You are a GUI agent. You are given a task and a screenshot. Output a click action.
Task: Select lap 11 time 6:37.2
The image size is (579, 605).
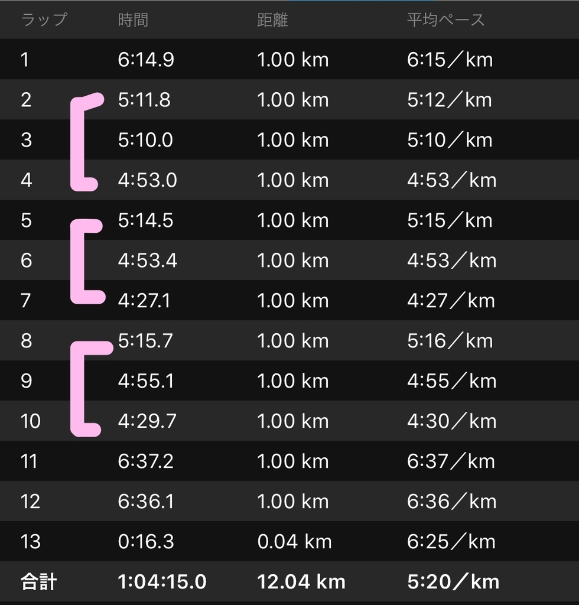click(145, 461)
